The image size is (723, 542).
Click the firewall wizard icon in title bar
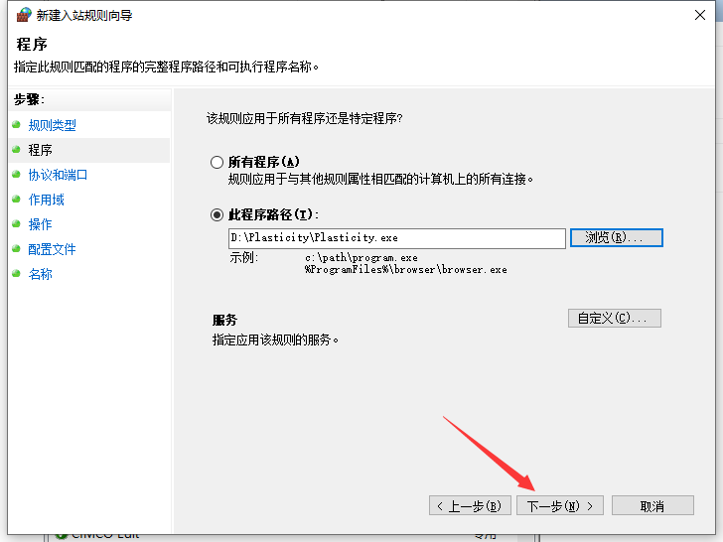[x=23, y=16]
